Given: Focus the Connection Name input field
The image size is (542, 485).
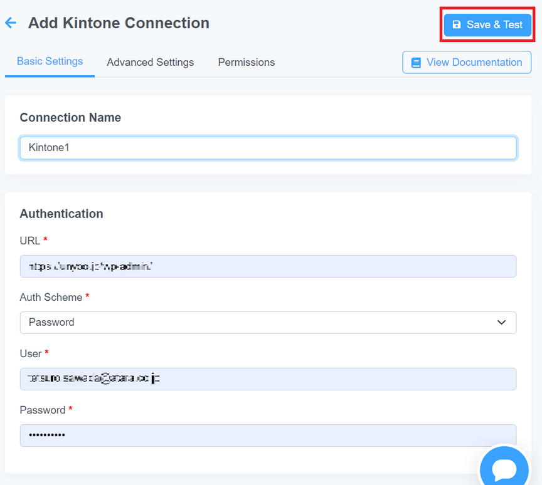Looking at the screenshot, I should [268, 148].
